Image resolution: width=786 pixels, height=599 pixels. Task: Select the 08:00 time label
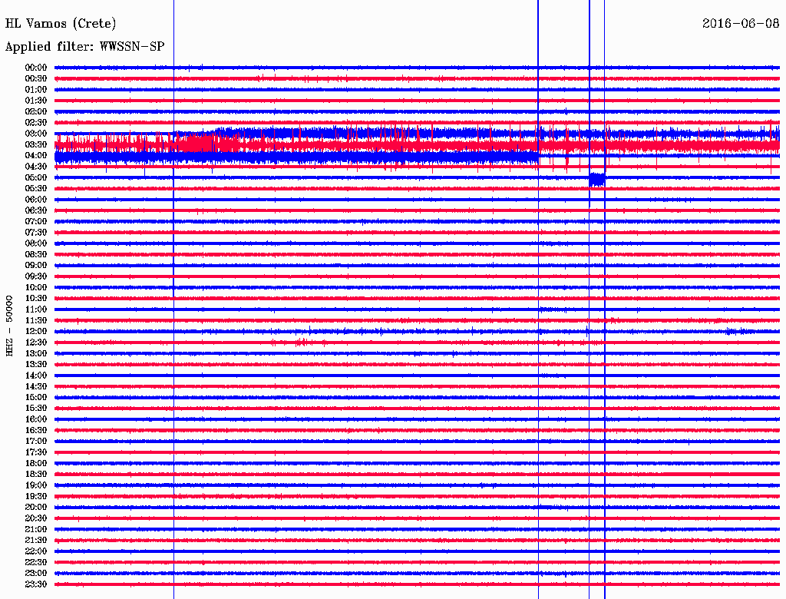[36, 243]
